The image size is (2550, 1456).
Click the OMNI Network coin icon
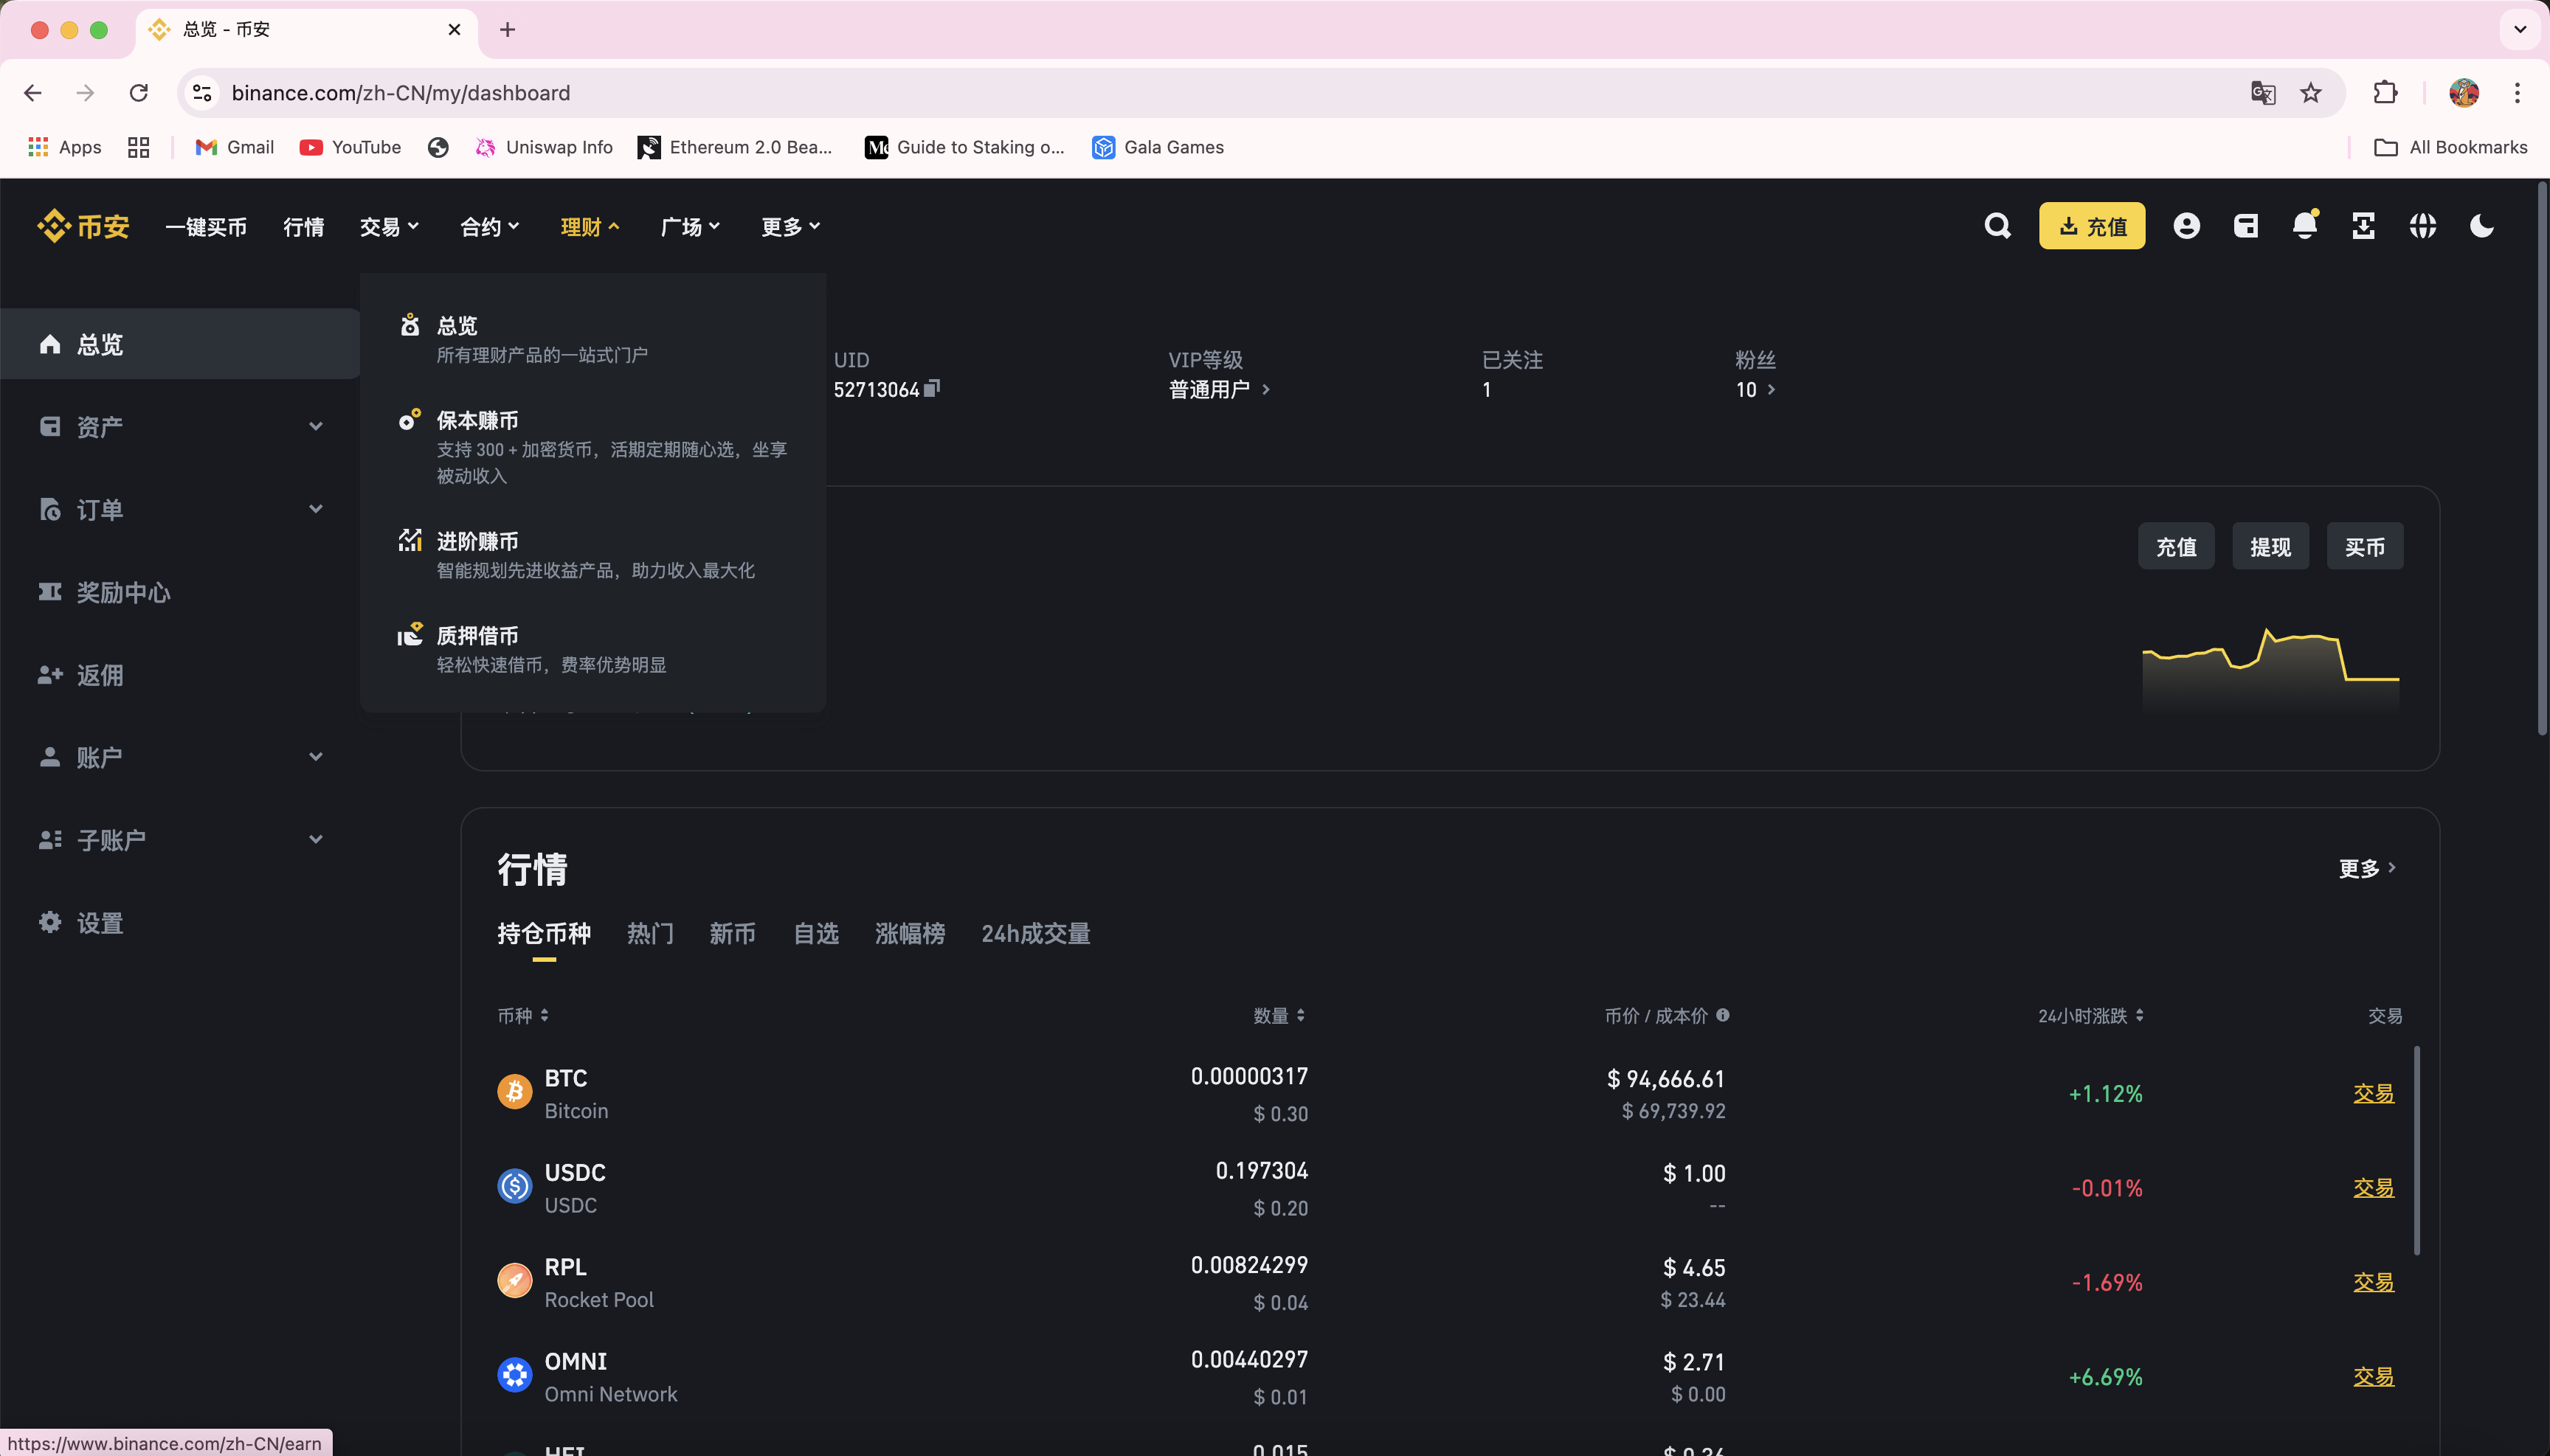pyautogui.click(x=514, y=1375)
